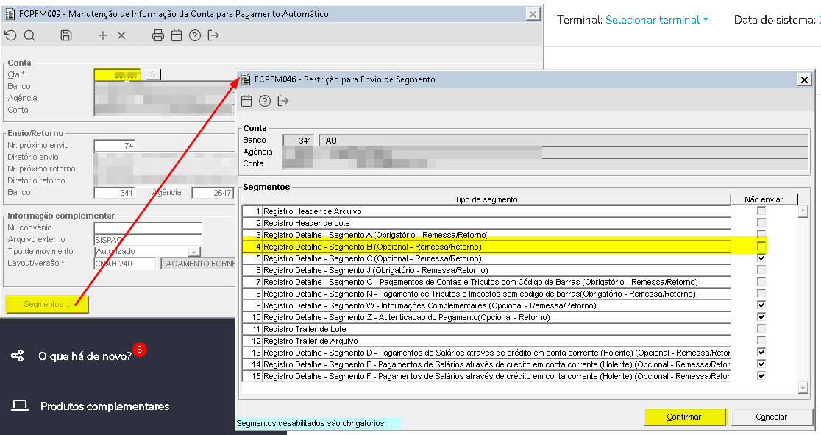The height and width of the screenshot is (435, 821).
Task: Uncheck Não enviar for Segmento Z row
Action: (761, 317)
